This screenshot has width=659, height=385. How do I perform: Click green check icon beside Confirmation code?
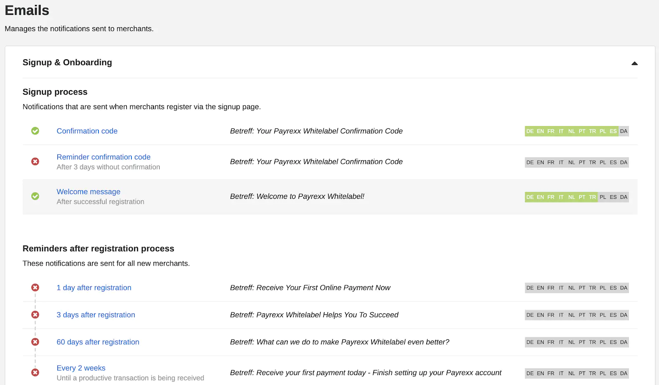tap(35, 131)
